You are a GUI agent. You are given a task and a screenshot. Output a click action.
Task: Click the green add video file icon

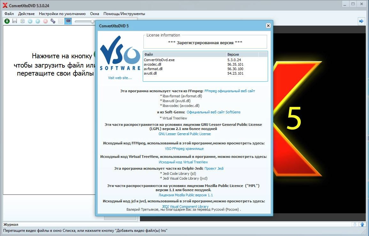7,21
